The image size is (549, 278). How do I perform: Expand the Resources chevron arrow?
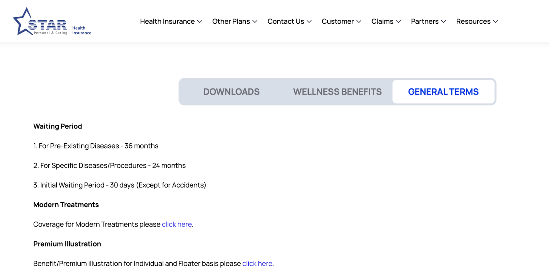495,22
